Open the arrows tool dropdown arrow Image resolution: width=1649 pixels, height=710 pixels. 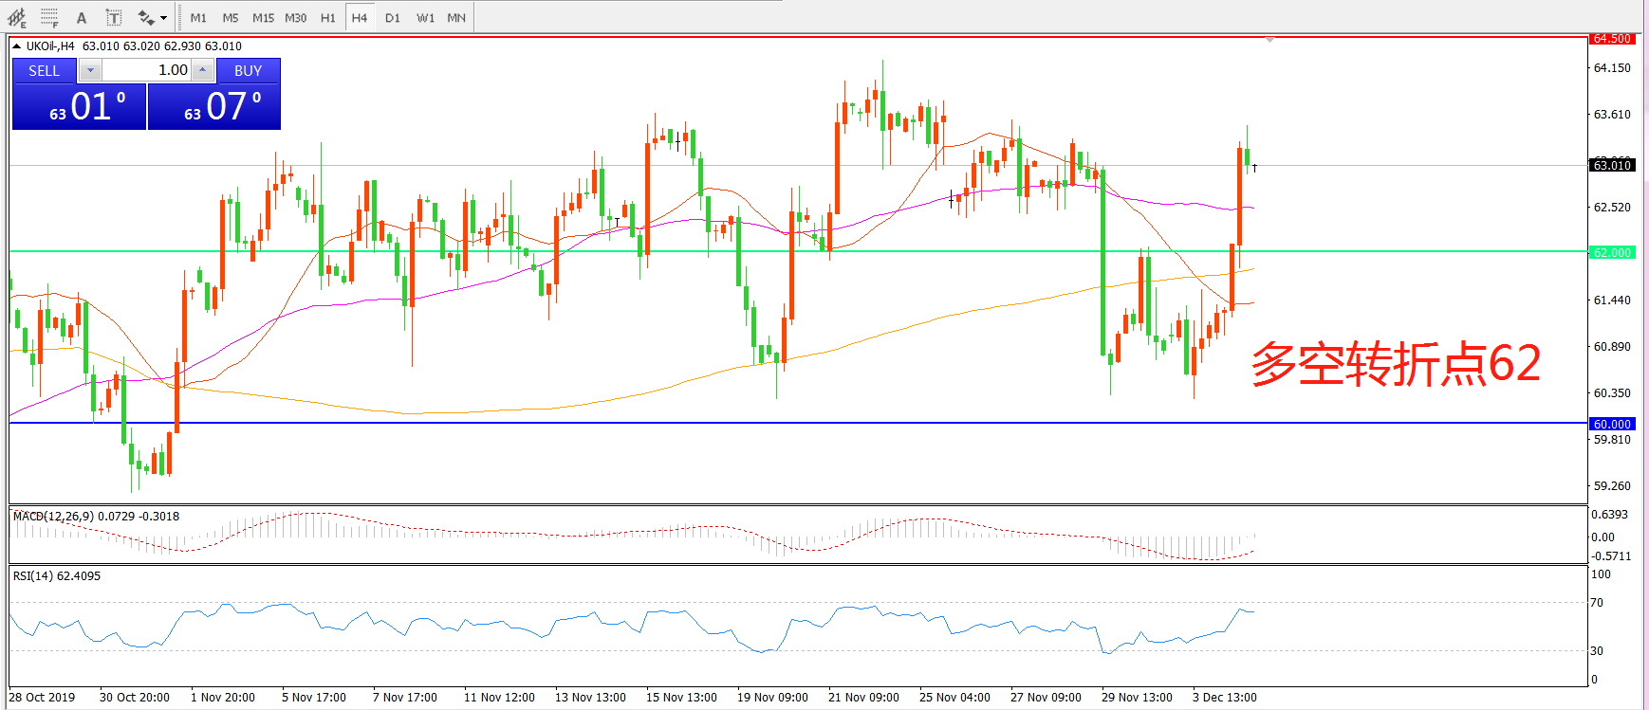pos(163,18)
